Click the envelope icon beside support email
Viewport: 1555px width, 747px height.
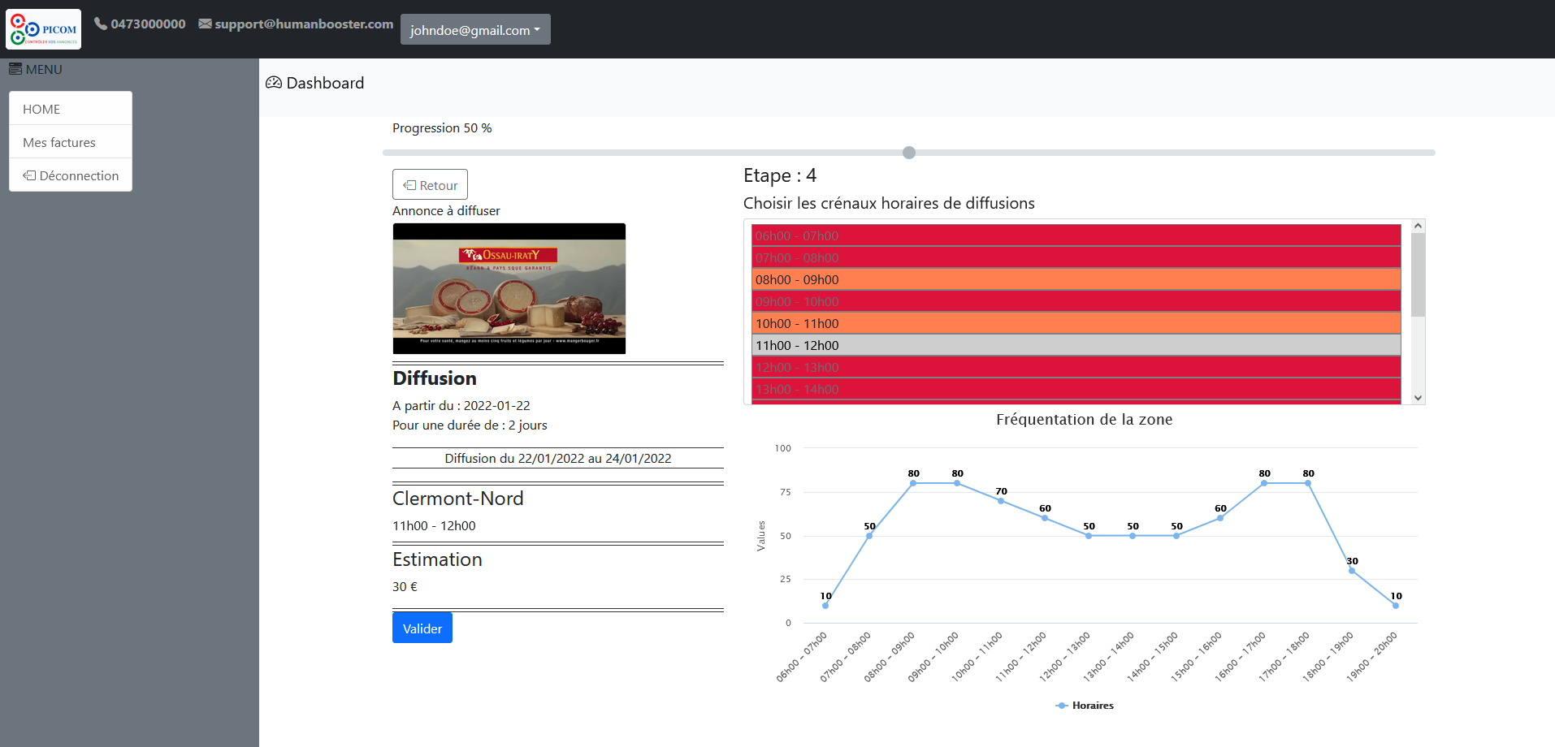pyautogui.click(x=205, y=24)
